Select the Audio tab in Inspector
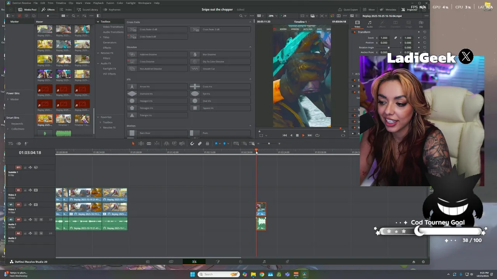Viewport: 497px width, 279px height. pyautogui.click(x=370, y=24)
